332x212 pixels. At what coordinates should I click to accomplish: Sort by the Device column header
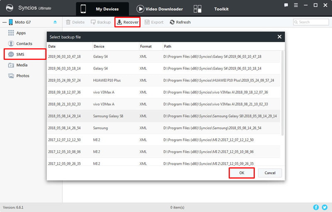tap(99, 46)
